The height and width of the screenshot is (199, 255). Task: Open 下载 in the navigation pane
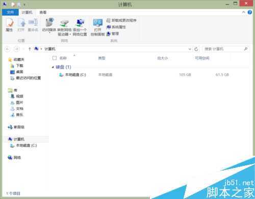17,66
